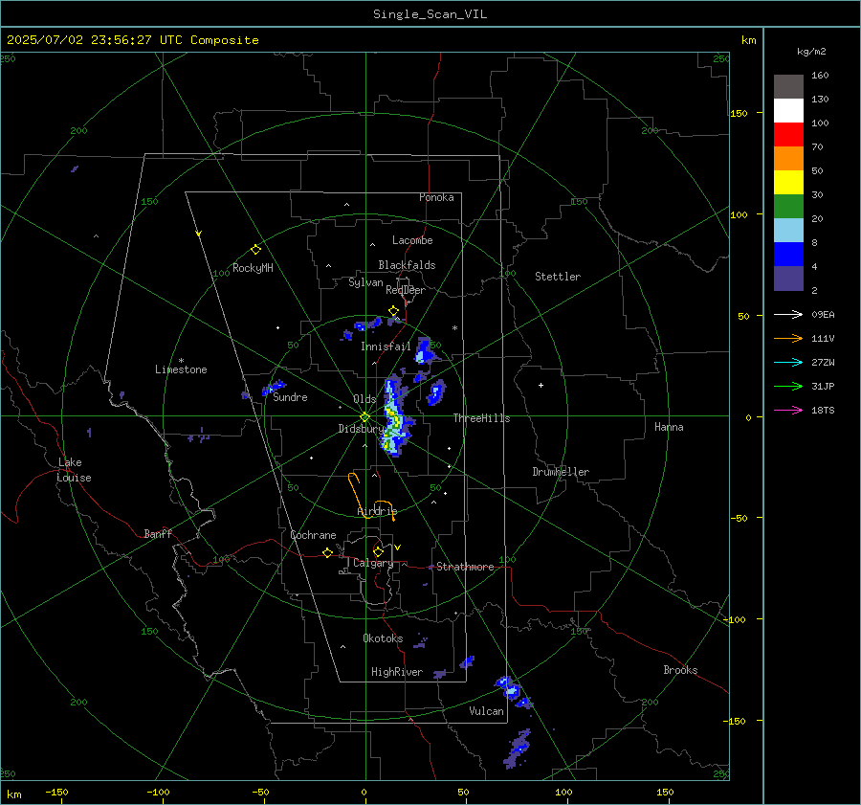This screenshot has height=805, width=861.
Task: Click the red 70-100 legend color swatch
Action: [x=788, y=135]
